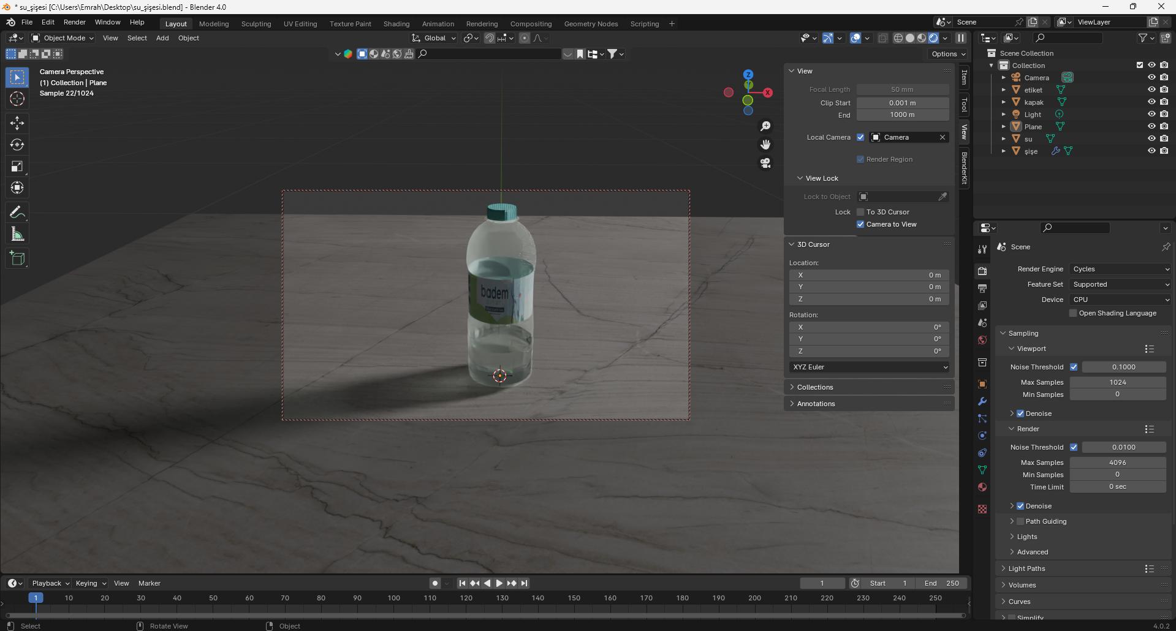Select the Scale tool
The width and height of the screenshot is (1176, 631).
[17, 166]
